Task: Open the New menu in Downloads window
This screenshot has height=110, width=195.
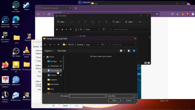Action: pos(62,22)
